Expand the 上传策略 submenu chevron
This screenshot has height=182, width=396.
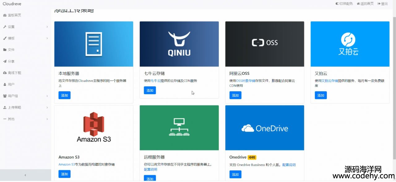(x=47, y=108)
